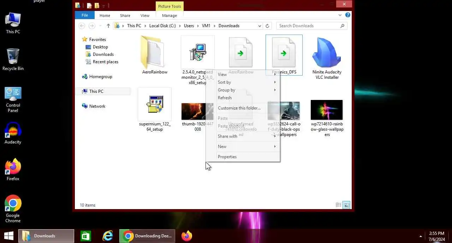452x243 pixels.
Task: Click Local Disk (C:) breadcrumb
Action: pos(162,26)
